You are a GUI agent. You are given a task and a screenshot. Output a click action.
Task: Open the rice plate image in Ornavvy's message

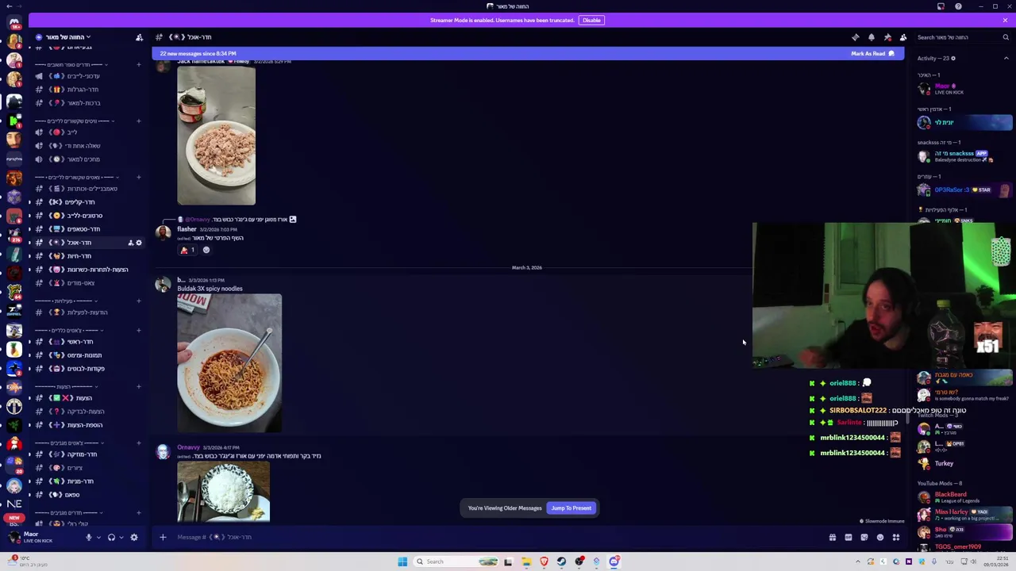pyautogui.click(x=224, y=492)
